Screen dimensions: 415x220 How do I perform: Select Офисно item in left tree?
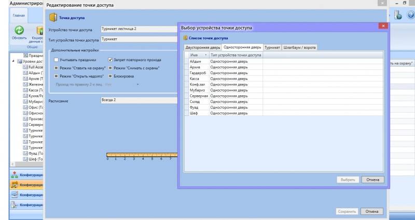coord(36,113)
